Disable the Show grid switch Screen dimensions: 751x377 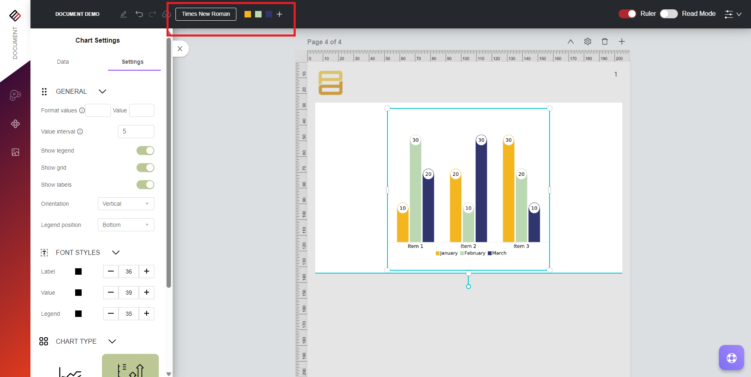(x=145, y=168)
